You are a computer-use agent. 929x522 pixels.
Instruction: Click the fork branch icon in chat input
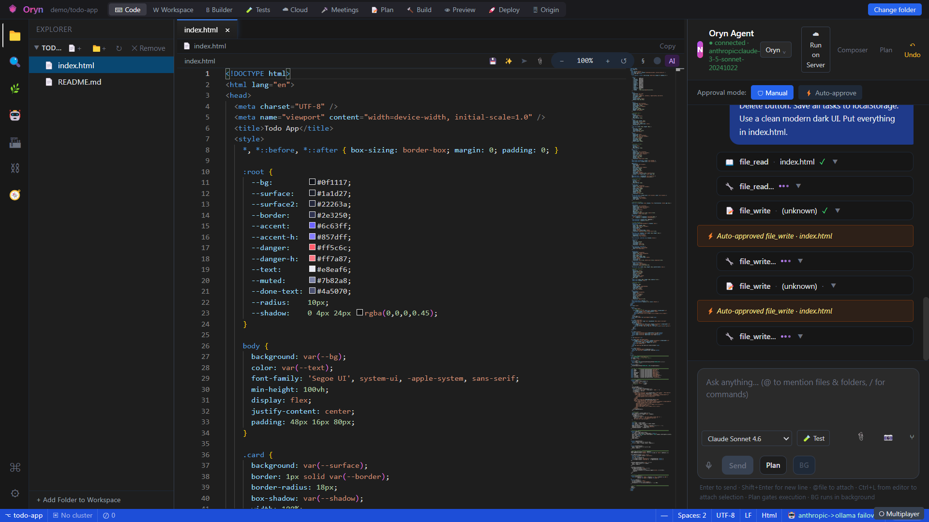[x=912, y=437]
